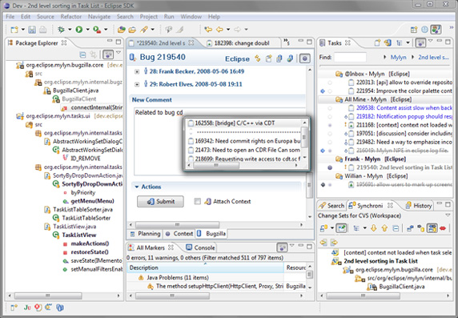Viewport: 458px width, 318px height.
Task: Click the Find input field in Tasks
Action: click(x=350, y=58)
